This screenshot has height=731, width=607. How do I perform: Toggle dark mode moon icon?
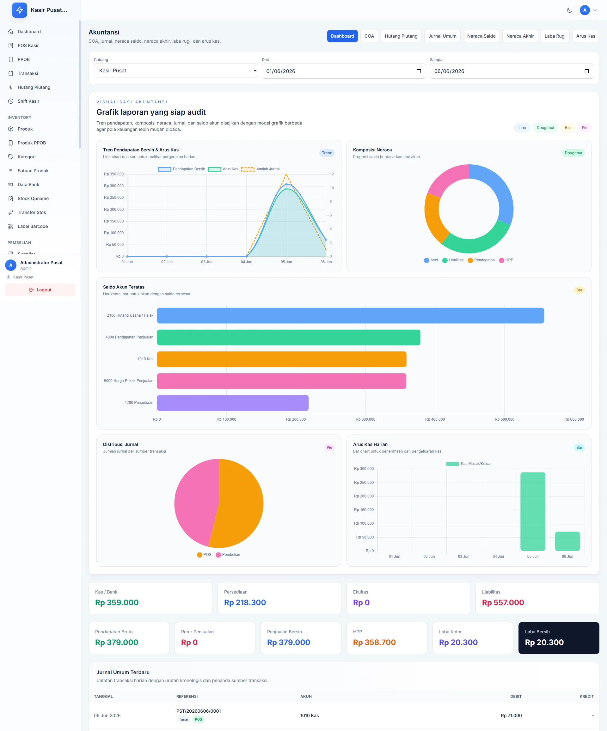[569, 10]
